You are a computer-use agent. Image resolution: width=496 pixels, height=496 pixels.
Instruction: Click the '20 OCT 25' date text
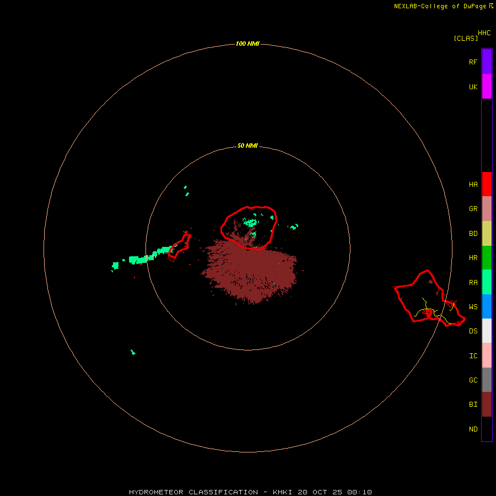(x=320, y=492)
